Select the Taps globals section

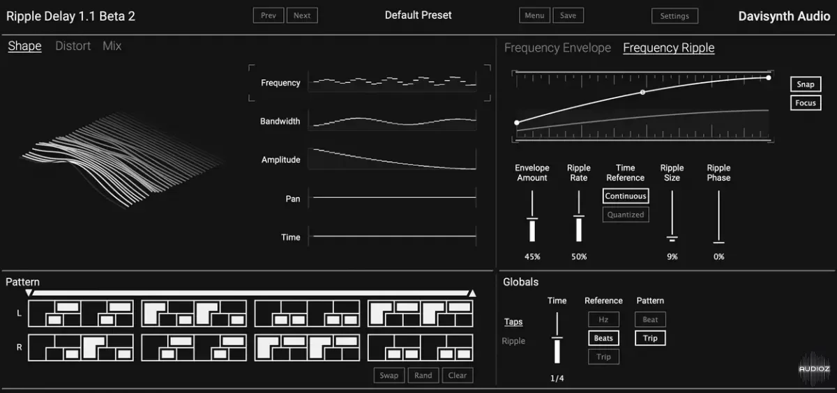(x=513, y=322)
